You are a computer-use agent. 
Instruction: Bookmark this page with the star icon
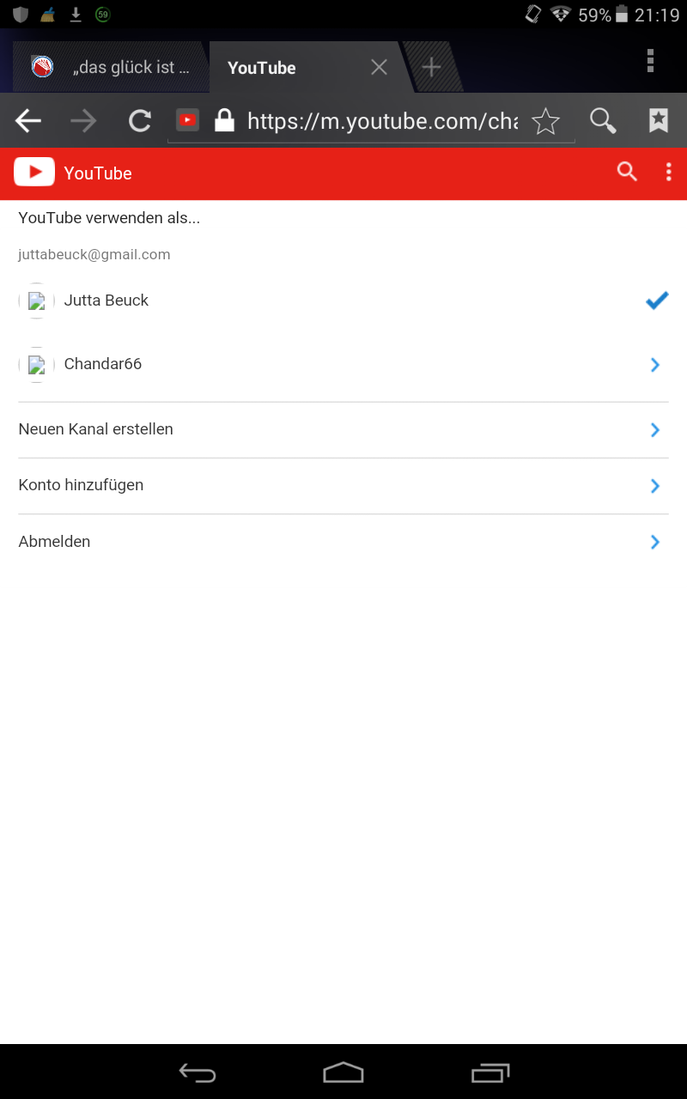545,120
